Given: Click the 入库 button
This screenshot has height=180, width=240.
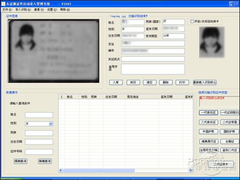Looking at the screenshot, I should pyautogui.click(x=116, y=83).
